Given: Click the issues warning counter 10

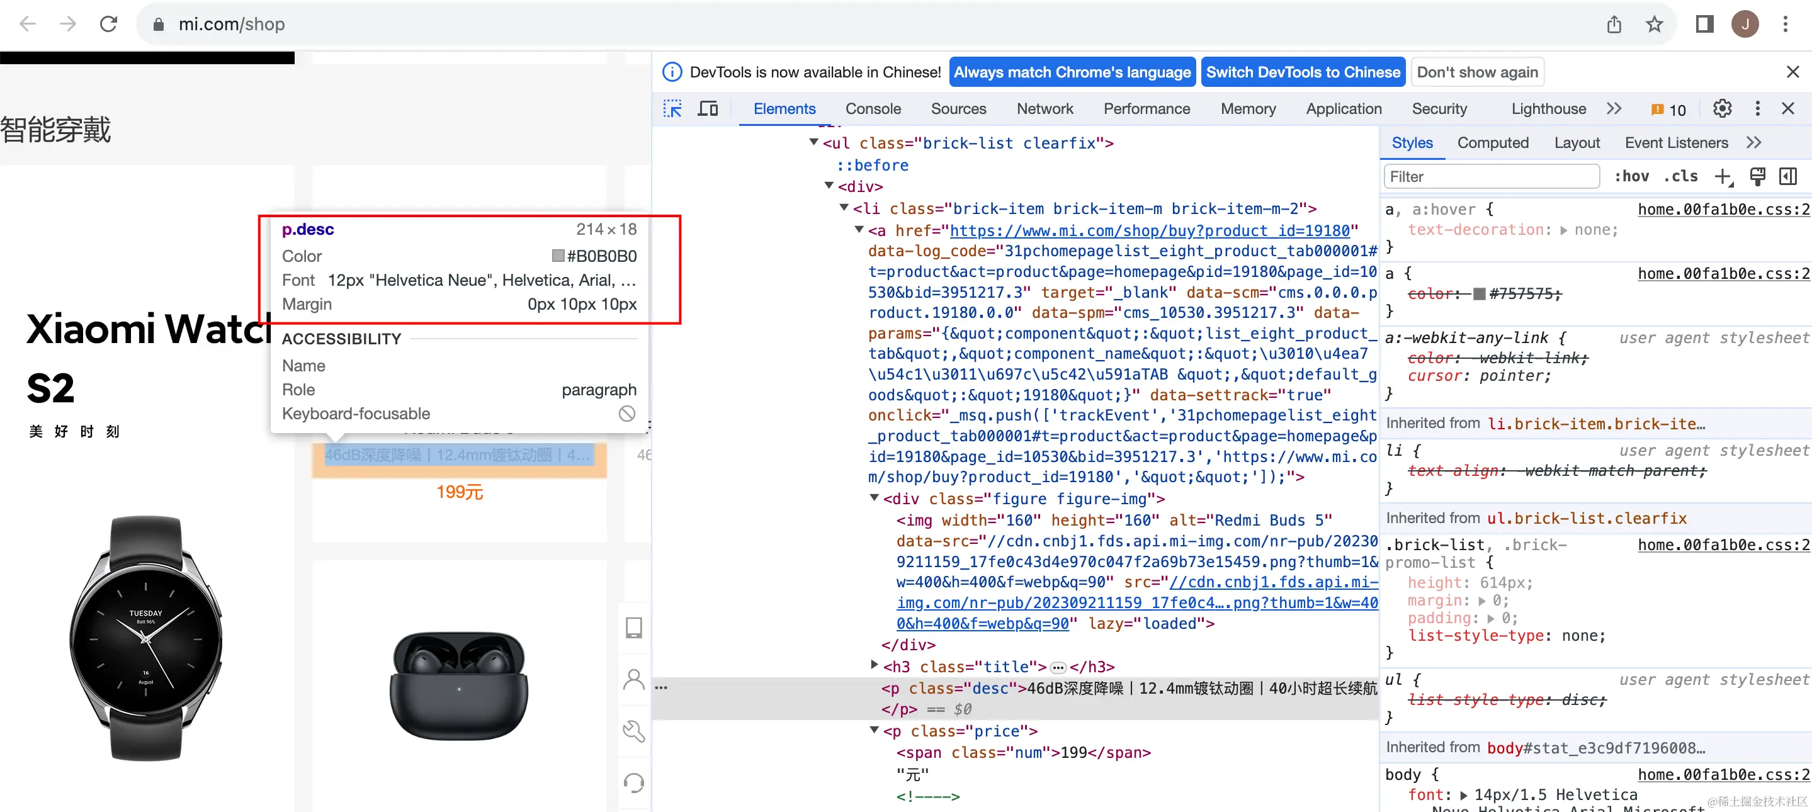Looking at the screenshot, I should tap(1668, 110).
